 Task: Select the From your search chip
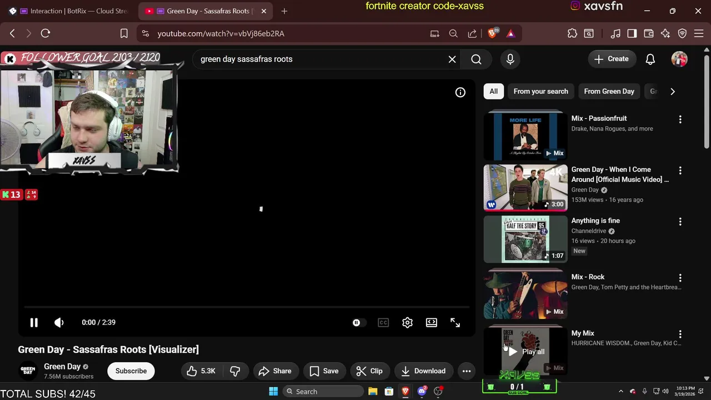click(540, 91)
